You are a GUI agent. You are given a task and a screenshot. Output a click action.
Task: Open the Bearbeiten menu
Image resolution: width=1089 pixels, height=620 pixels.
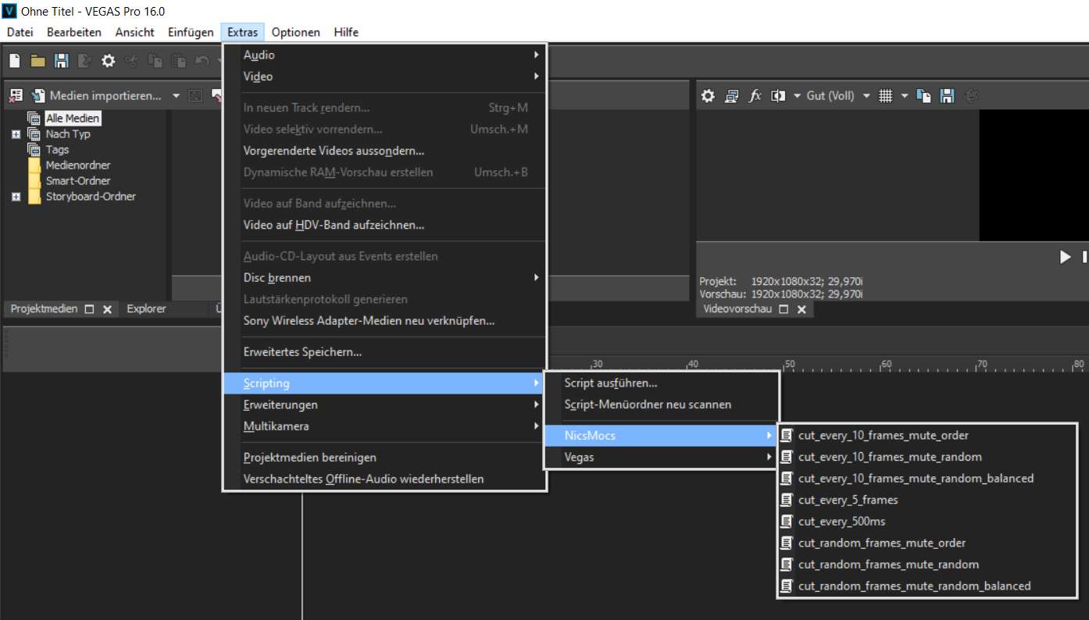[x=74, y=32]
